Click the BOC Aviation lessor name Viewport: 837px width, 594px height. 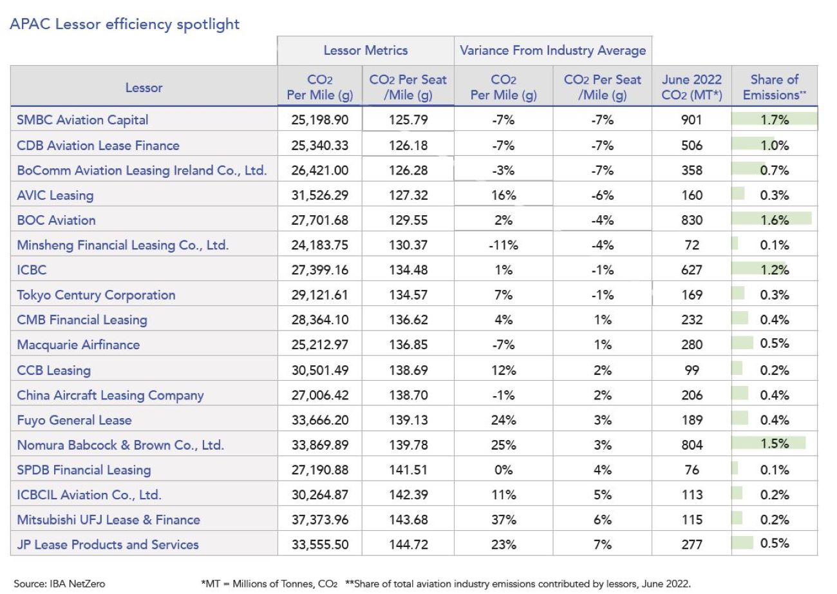coord(56,220)
